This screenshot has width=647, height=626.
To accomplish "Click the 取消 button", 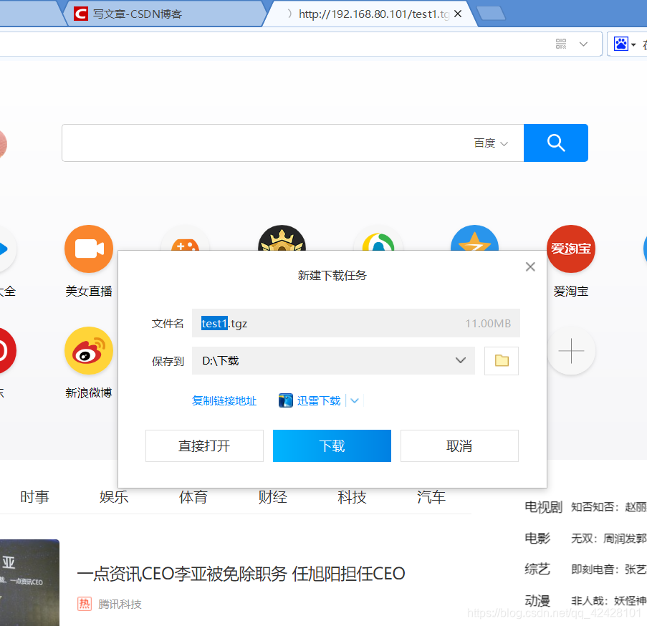I will (459, 446).
